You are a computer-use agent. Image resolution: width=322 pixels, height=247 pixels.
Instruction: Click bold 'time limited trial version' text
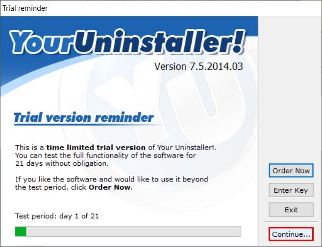coord(96,147)
